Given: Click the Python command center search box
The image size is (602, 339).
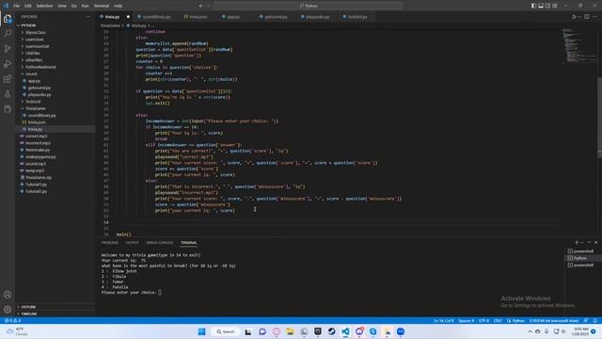Looking at the screenshot, I should 308,6.
